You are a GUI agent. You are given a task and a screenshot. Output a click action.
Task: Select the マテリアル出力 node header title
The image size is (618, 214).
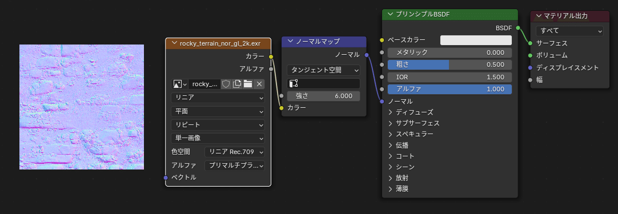click(565, 16)
